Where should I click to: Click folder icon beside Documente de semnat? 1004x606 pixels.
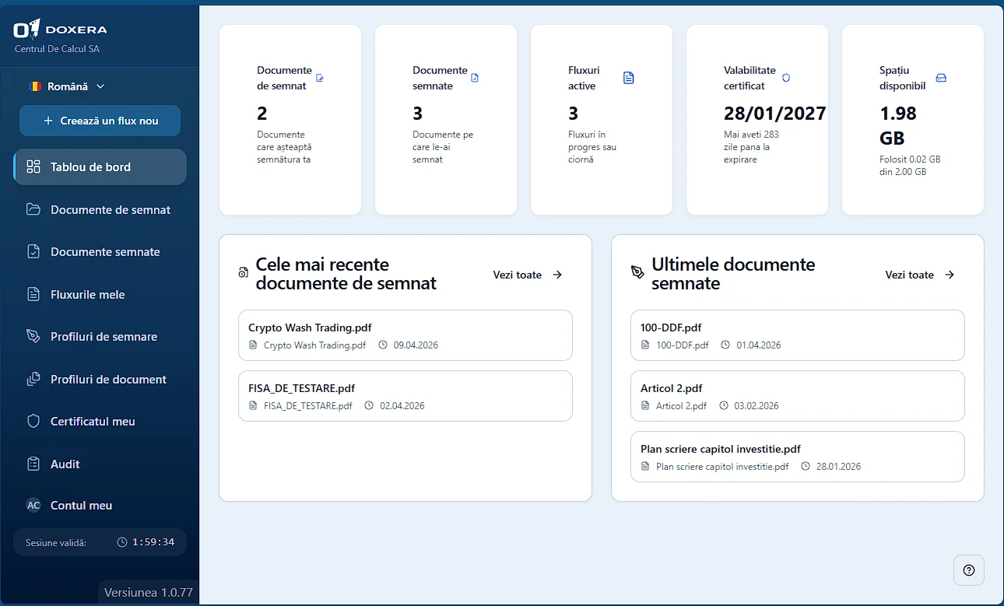(33, 209)
